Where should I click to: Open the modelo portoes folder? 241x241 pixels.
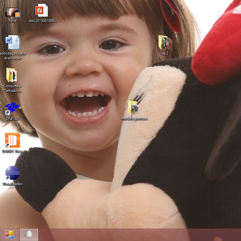click(133, 108)
